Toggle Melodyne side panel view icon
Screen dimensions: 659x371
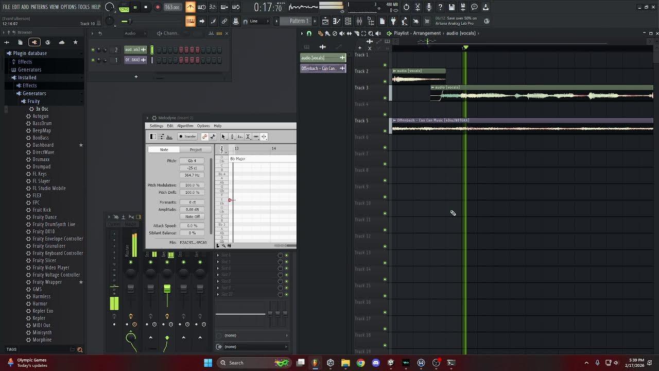[153, 137]
